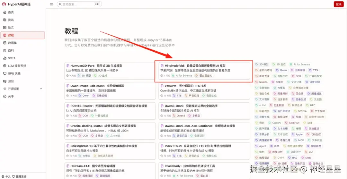This screenshot has height=179, width=347.
Task: Open GPU 天梯 in the sidebar
Action: point(22,73)
